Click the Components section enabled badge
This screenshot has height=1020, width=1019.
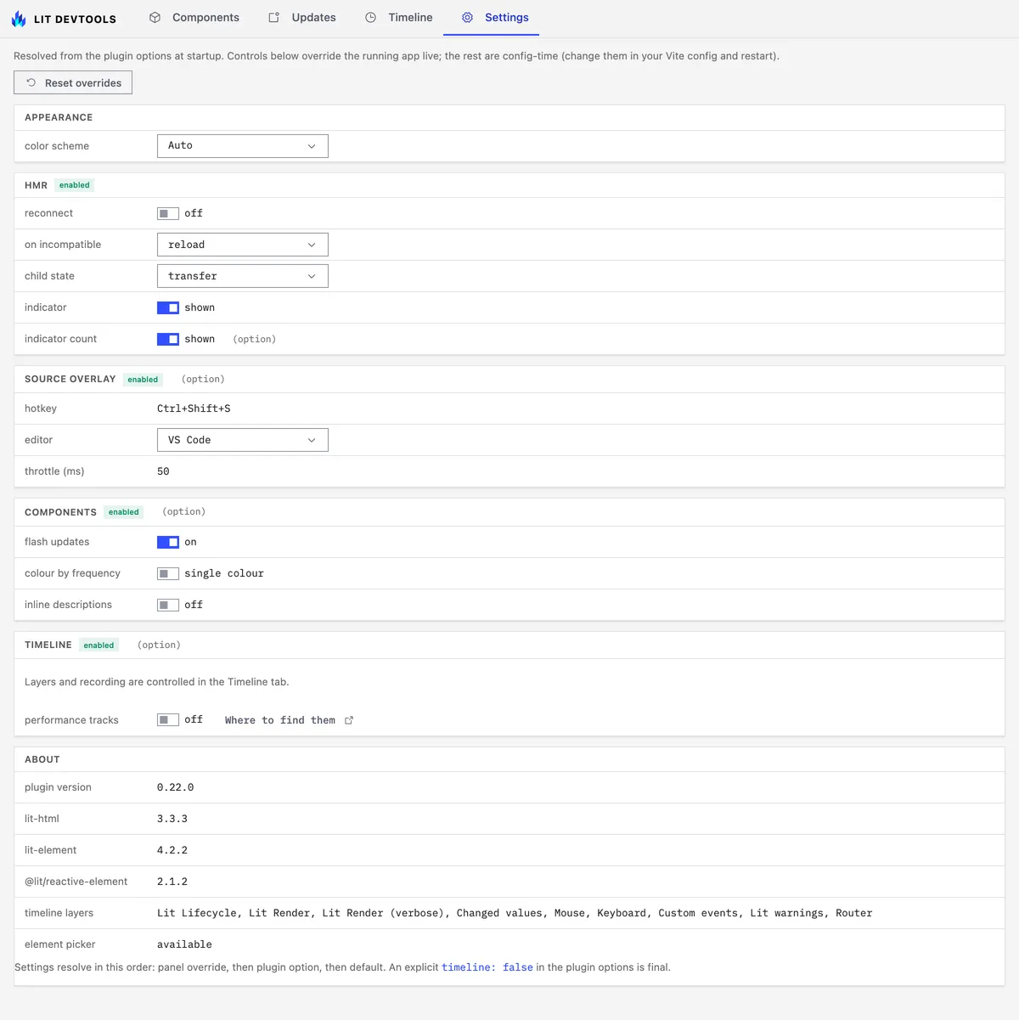point(124,512)
